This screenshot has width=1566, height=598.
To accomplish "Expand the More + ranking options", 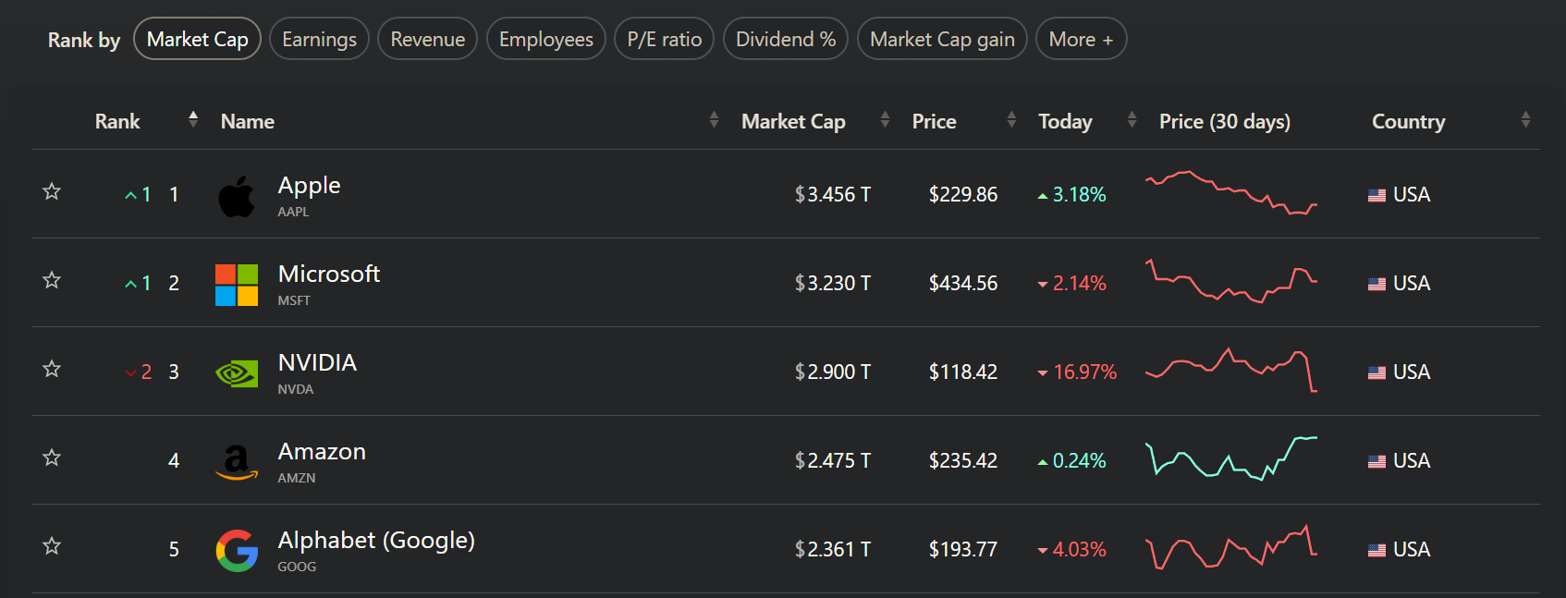I will click(1082, 39).
